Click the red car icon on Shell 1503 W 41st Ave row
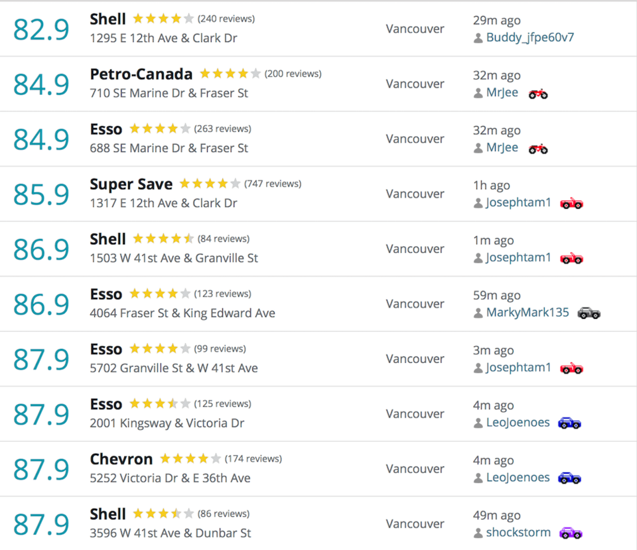Screen dimensions: 637x550 (x=571, y=258)
